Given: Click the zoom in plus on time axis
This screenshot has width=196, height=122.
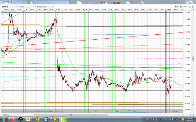Looking at the screenshot, I should (190, 115).
